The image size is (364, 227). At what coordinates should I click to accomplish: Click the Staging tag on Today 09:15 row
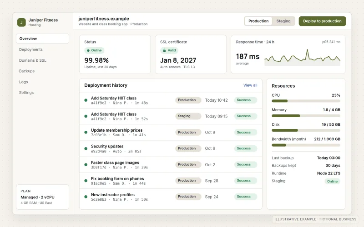[x=188, y=116]
